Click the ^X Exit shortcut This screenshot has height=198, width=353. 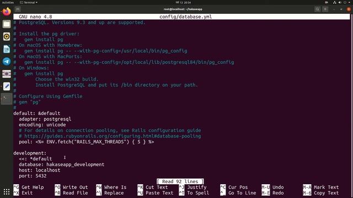tap(23, 193)
